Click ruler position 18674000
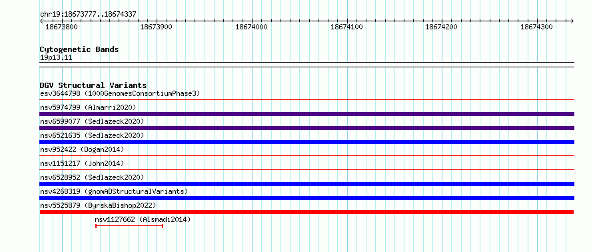Viewport: 593px width, 252px height. [251, 27]
